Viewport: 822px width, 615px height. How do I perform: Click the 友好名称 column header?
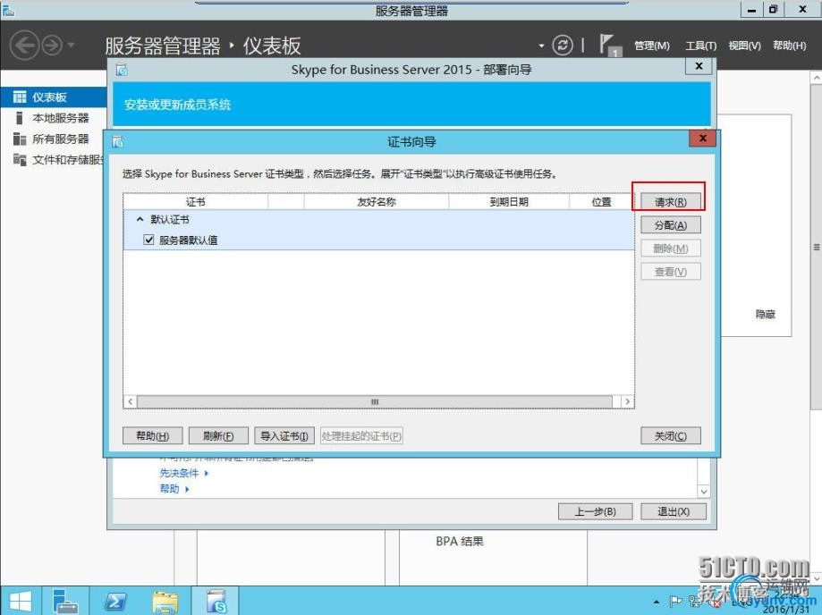click(377, 202)
